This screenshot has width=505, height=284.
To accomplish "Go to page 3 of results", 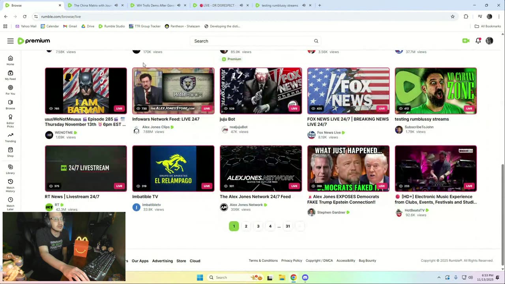I will point(258,226).
